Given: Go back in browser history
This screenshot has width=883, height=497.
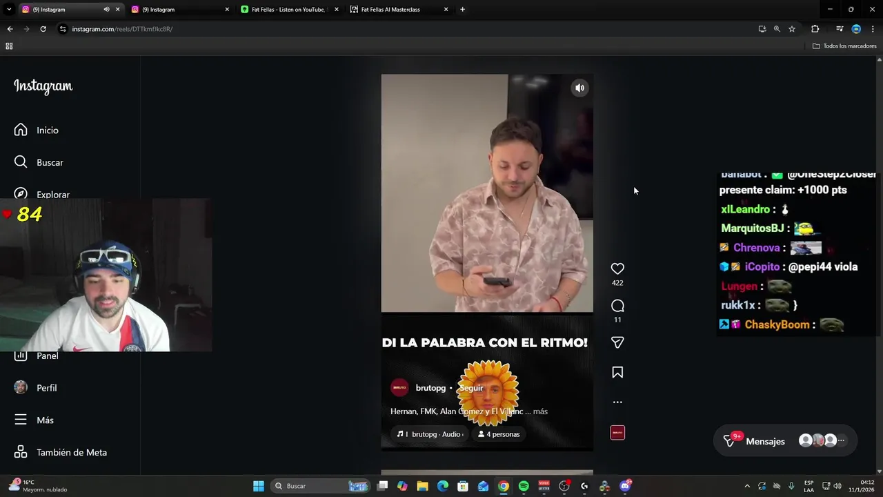Looking at the screenshot, I should tap(10, 29).
